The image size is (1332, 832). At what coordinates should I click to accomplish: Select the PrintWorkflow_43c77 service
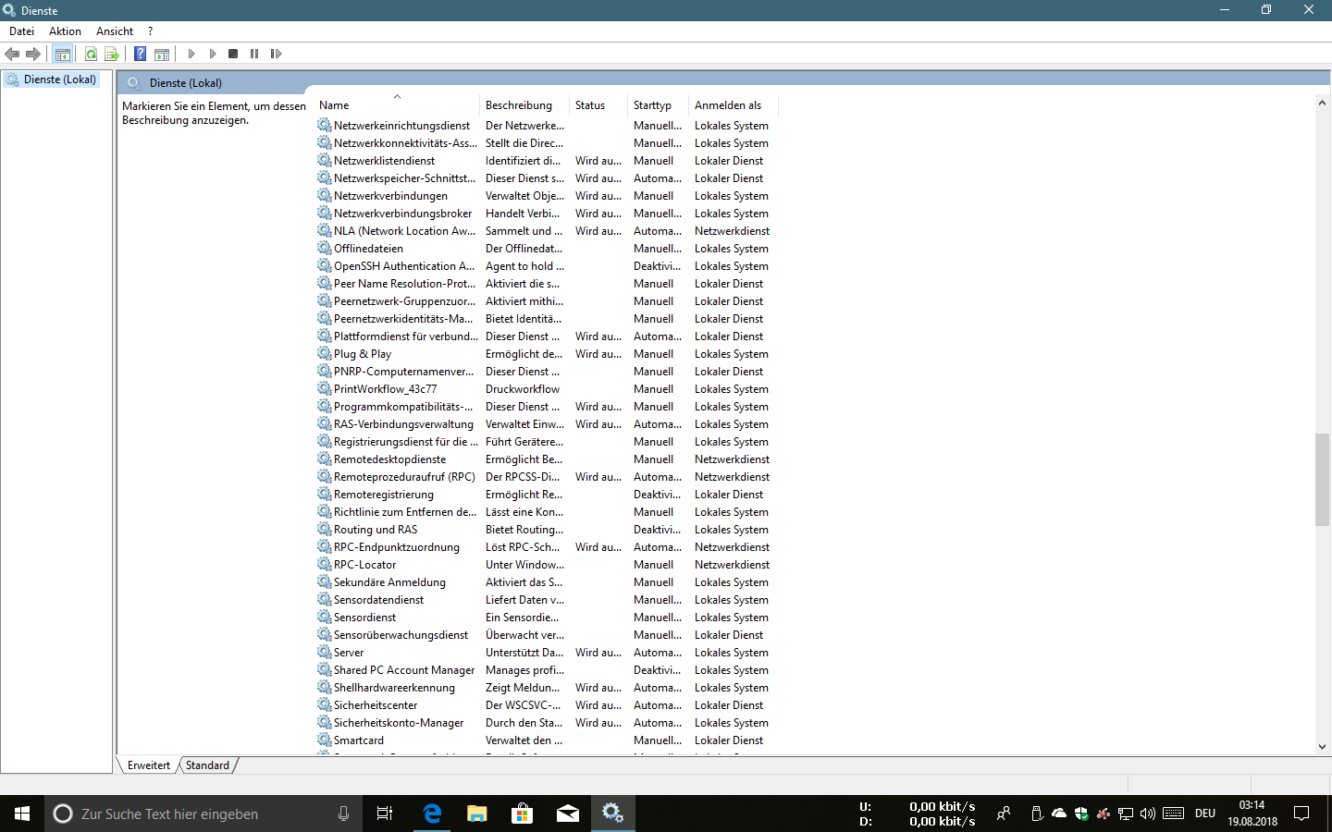click(x=385, y=389)
